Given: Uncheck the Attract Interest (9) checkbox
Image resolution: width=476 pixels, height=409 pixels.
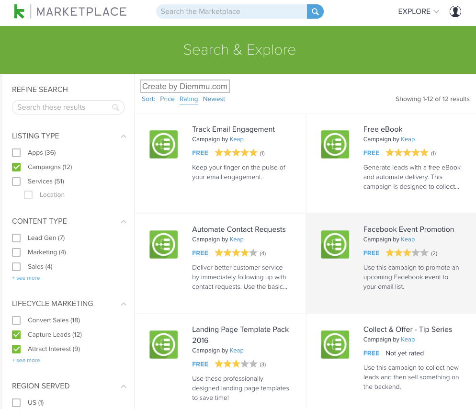Looking at the screenshot, I should pos(16,349).
